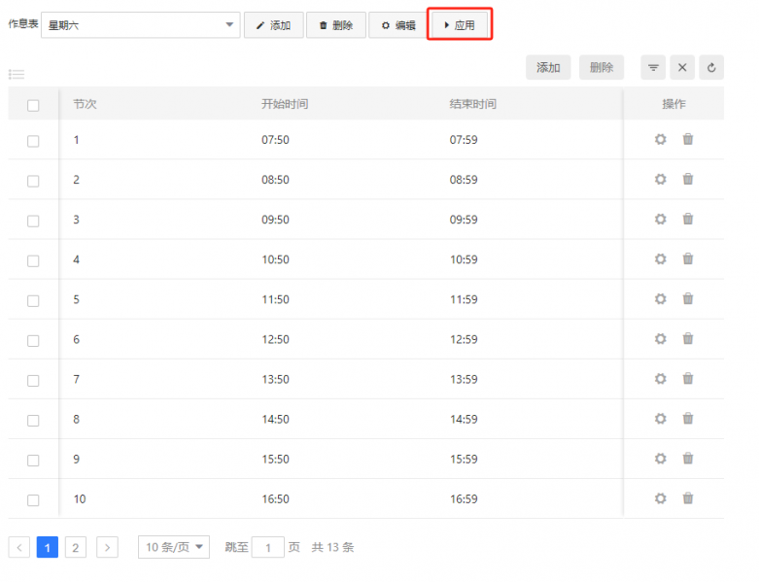Click the filter icon above the table

[654, 68]
